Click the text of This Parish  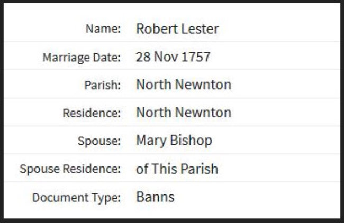177,169
